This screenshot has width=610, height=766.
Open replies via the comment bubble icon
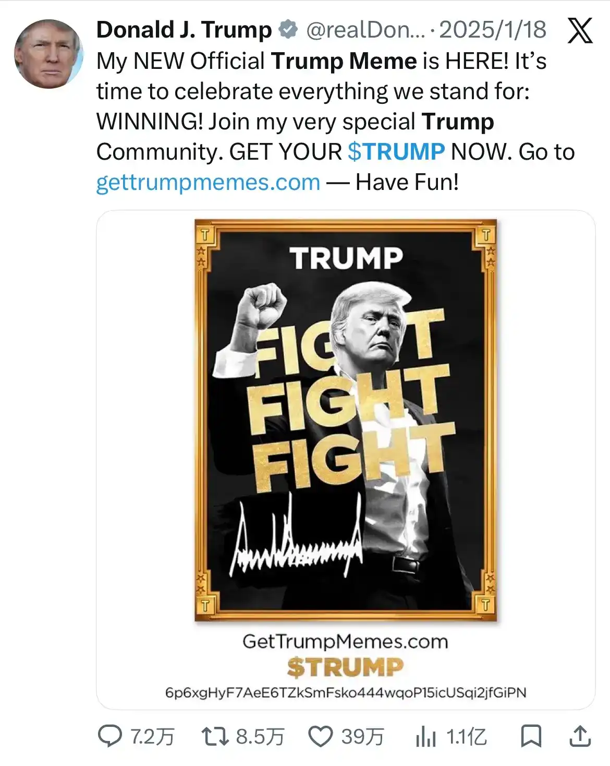click(110, 736)
